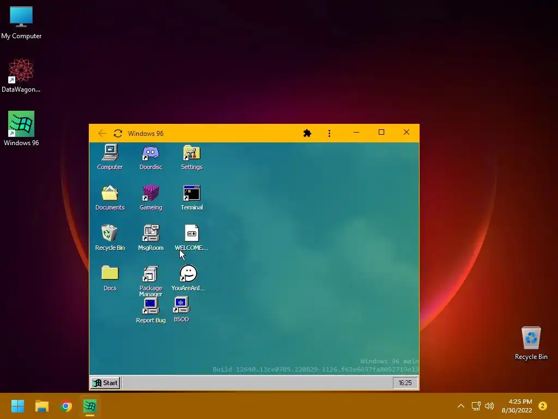Viewport: 558px width, 419px height.
Task: Select the Windows 96 desktop shortcut
Action: 21,129
